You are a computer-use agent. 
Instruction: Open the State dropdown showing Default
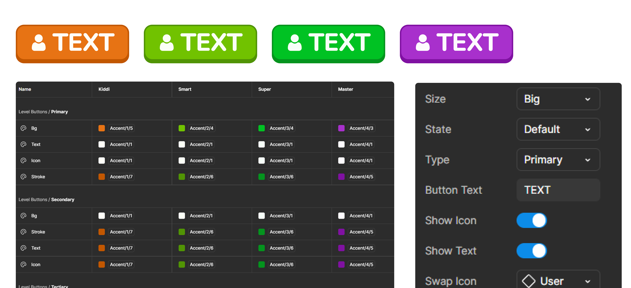[x=558, y=129]
